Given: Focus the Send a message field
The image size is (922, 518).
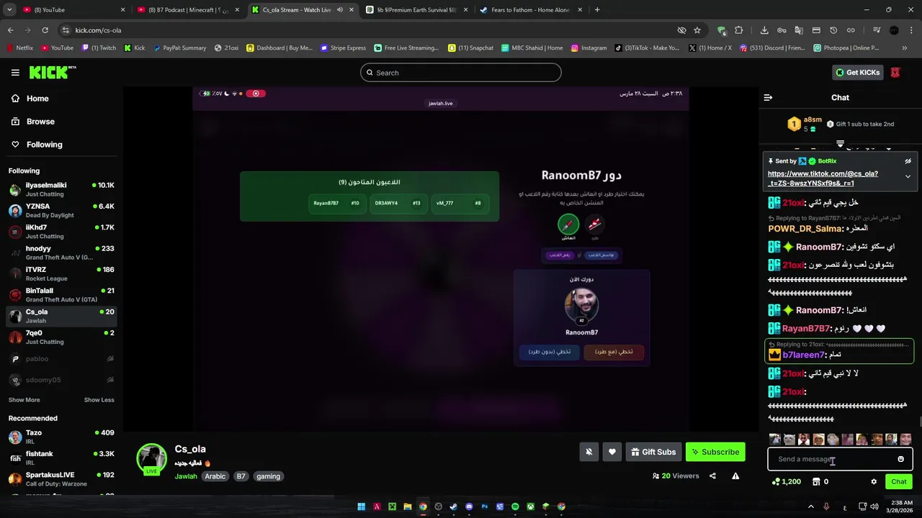Looking at the screenshot, I should click(x=840, y=459).
